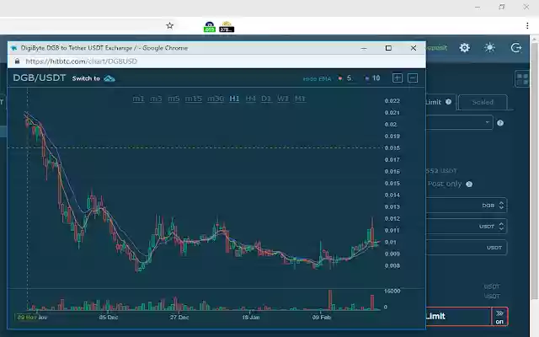The height and width of the screenshot is (337, 539).
Task: Adjust the first USDT field stepper arrows
Action: (x=501, y=227)
